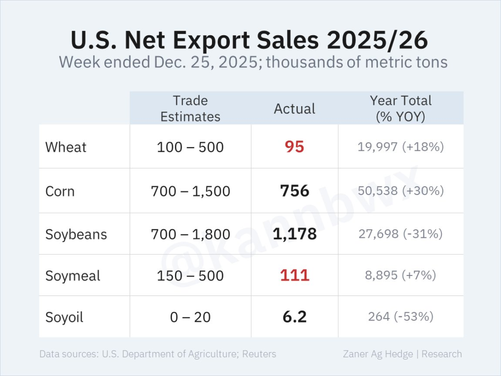Click the Soybeans year total 27,698 (-31%)
Screen dimensions: 501x376
coord(400,234)
